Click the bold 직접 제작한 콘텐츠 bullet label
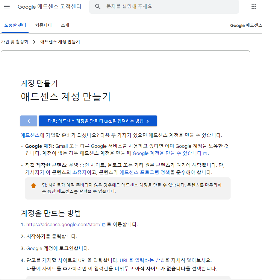Viewport: 262px width, 280px height. (x=46, y=165)
